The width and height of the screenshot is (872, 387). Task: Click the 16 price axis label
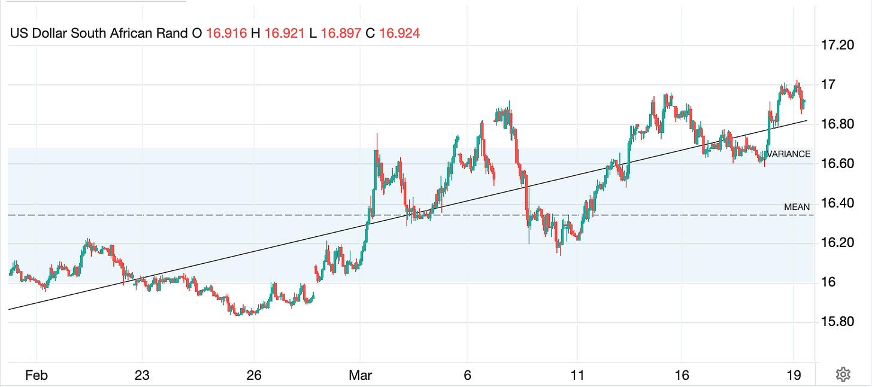(x=829, y=282)
